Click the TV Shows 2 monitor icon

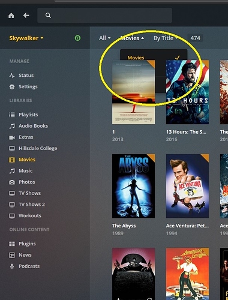(12, 205)
